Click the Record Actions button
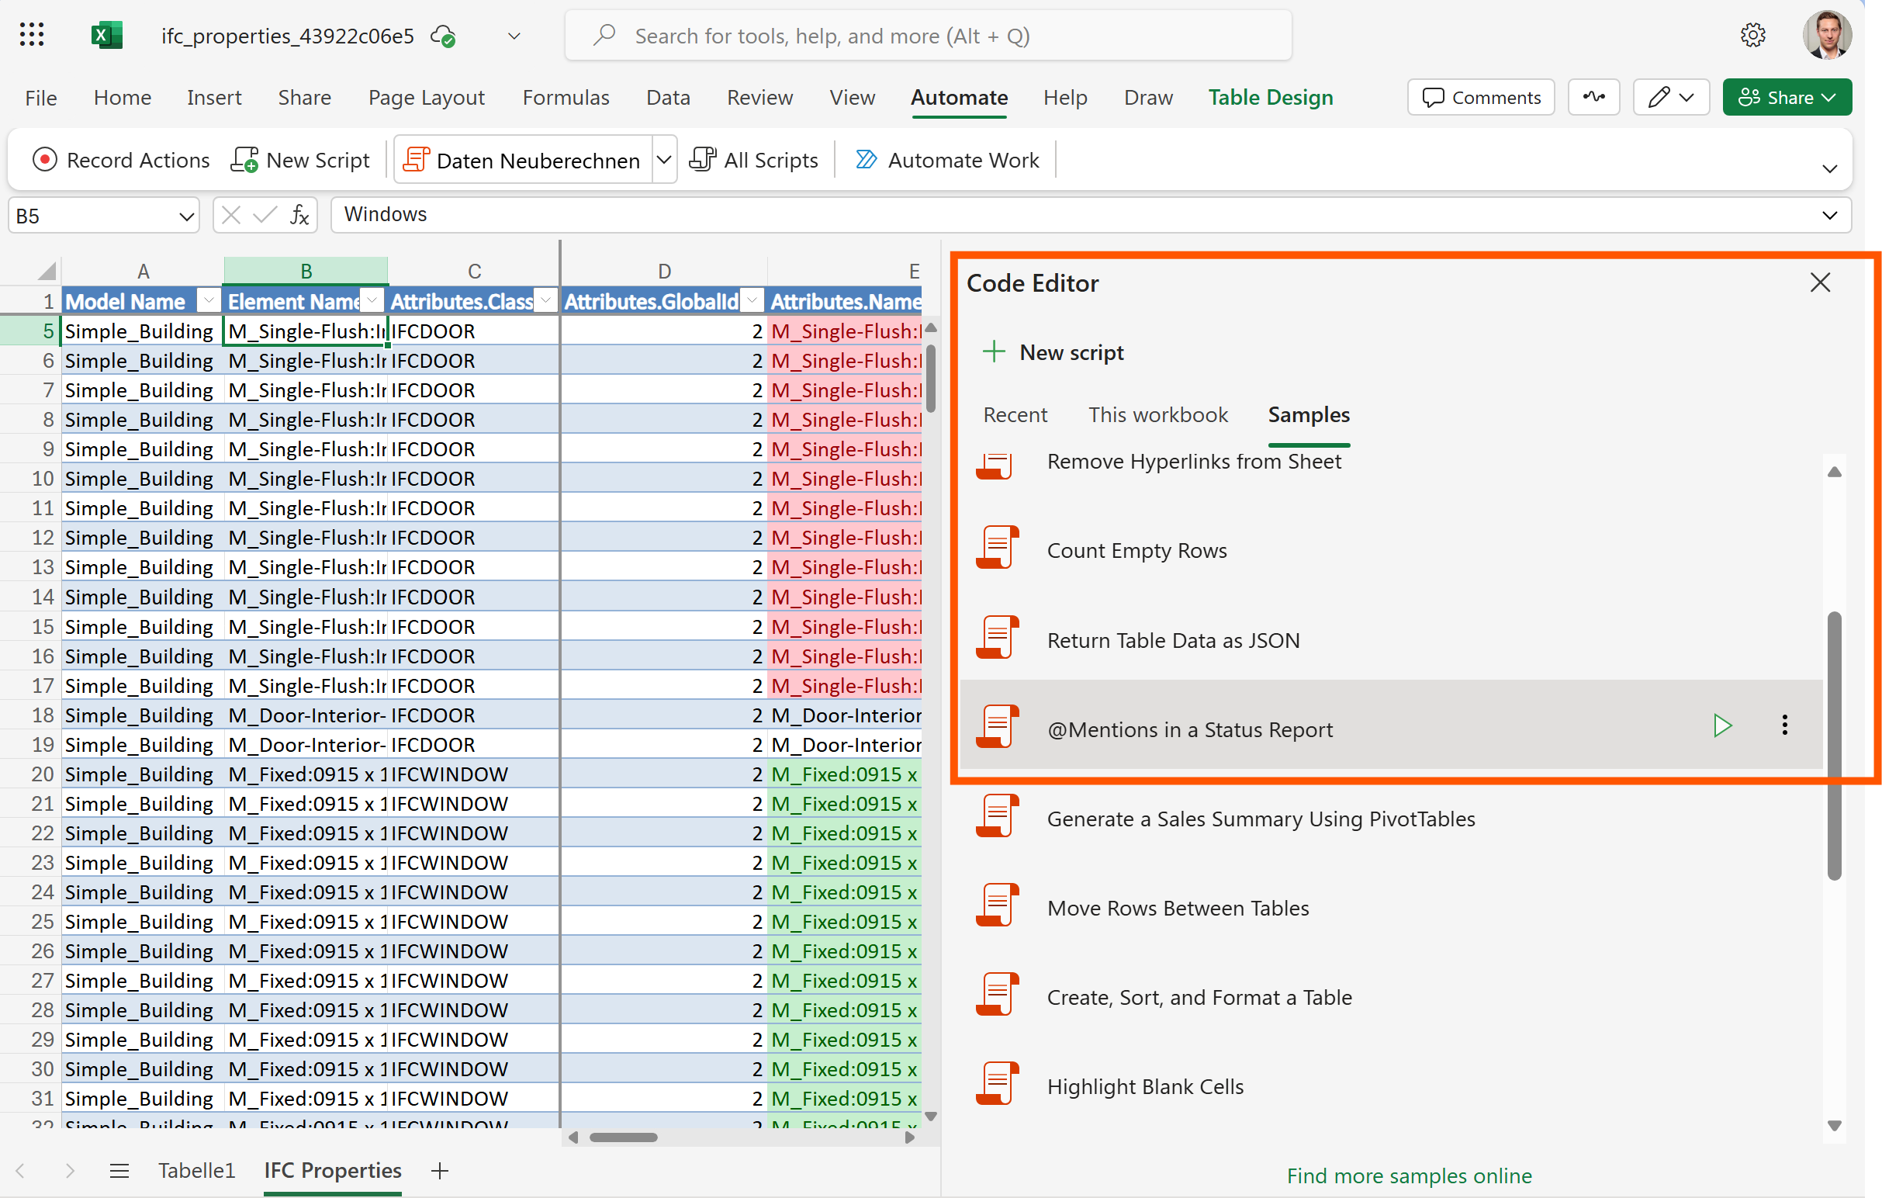Image resolution: width=1882 pixels, height=1198 pixels. (121, 160)
